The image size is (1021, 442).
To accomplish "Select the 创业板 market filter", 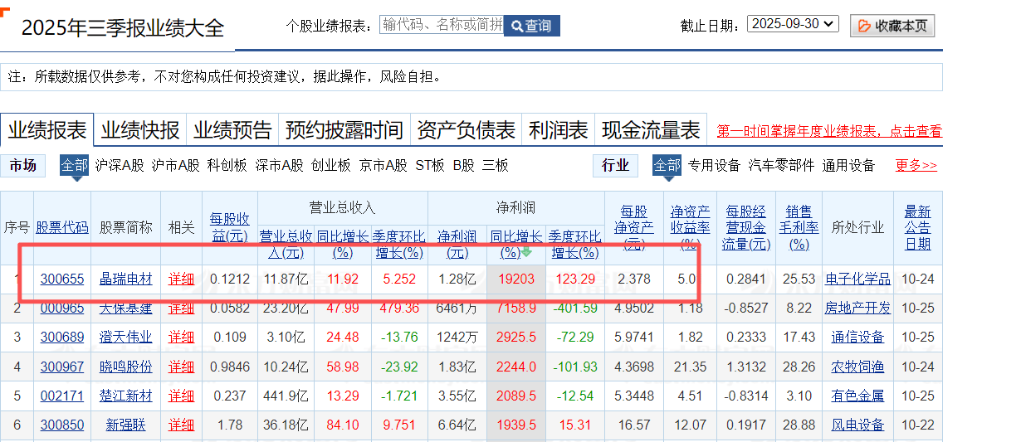I will tap(330, 165).
